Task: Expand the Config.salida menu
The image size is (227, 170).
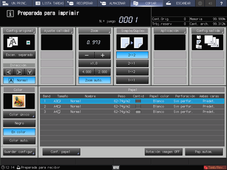Action: pos(208,31)
